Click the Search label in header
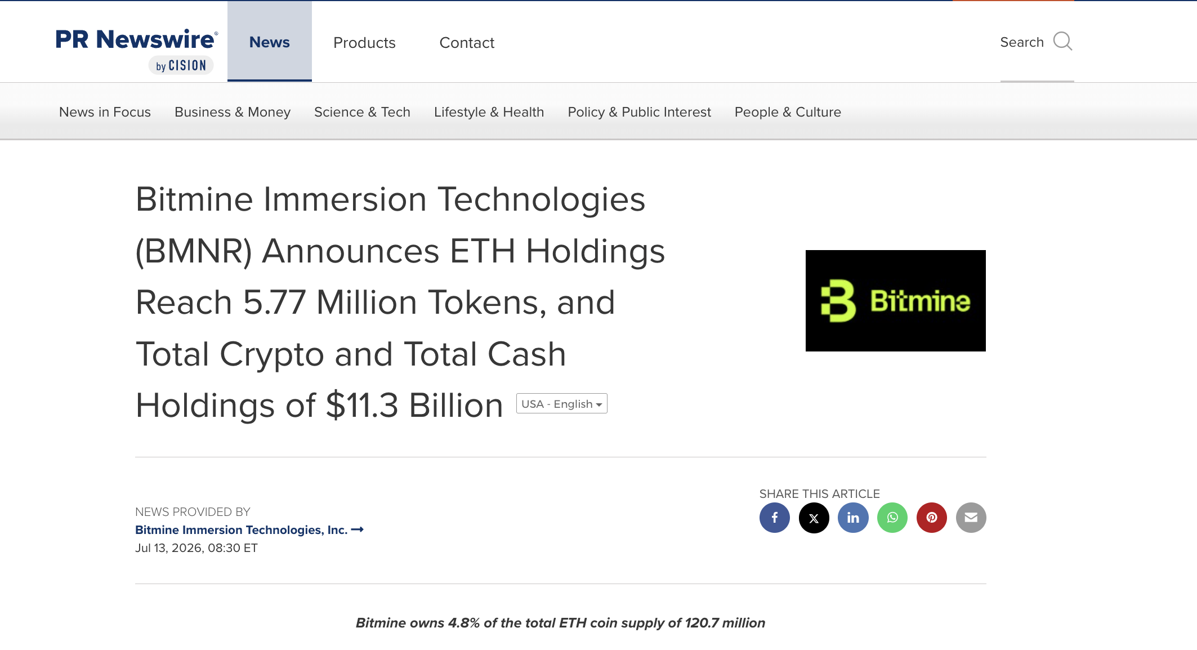The width and height of the screenshot is (1197, 650). click(x=1022, y=42)
